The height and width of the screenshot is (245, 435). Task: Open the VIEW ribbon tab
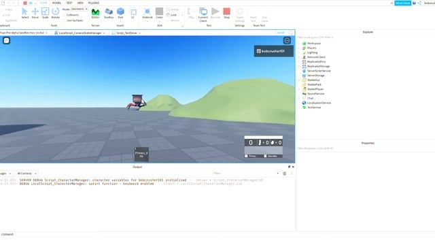(x=80, y=3)
